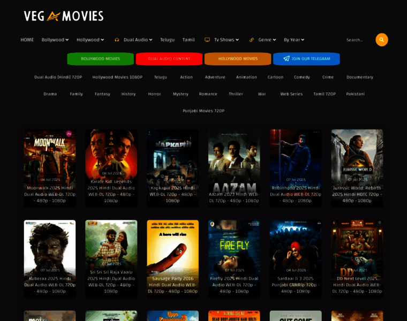Viewport: 407px width, 321px height.
Task: Expand the Hollywood dropdown menu
Action: [x=90, y=40]
